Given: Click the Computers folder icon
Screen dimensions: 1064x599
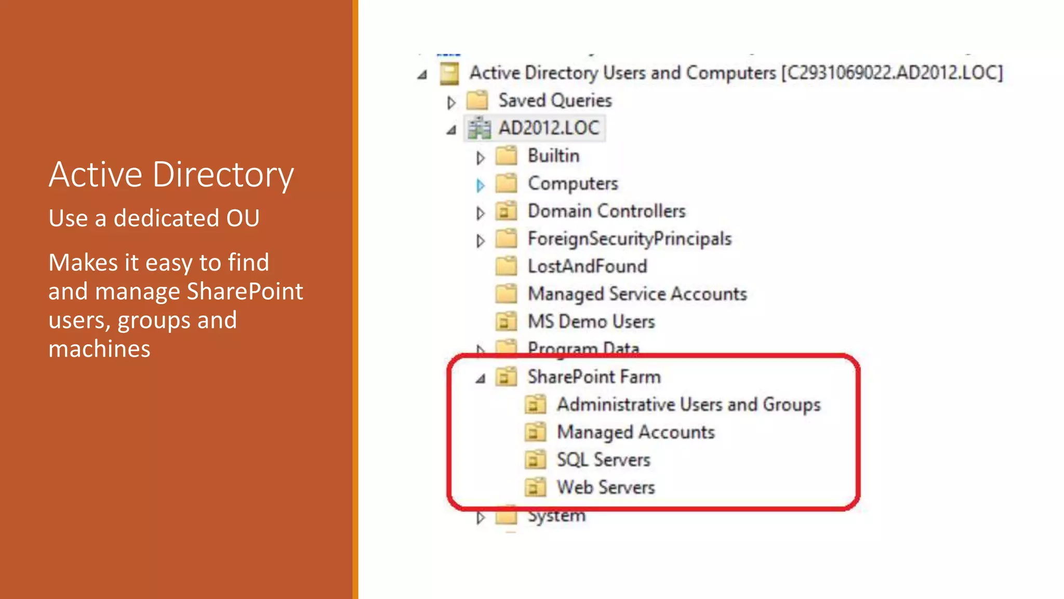Looking at the screenshot, I should click(x=506, y=183).
